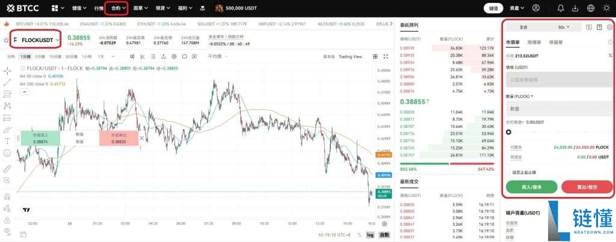Close the chart quick trade panel
Image resolution: width=616 pixels, height=242 pixels.
(142, 138)
